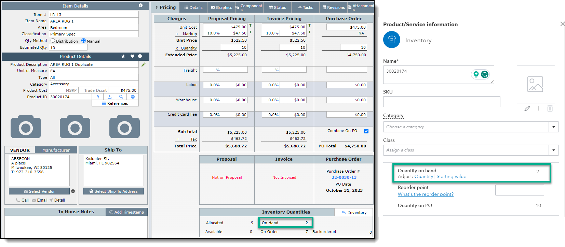This screenshot has width=565, height=247.
Task: Click the second camera image placeholder
Action: 75,127
